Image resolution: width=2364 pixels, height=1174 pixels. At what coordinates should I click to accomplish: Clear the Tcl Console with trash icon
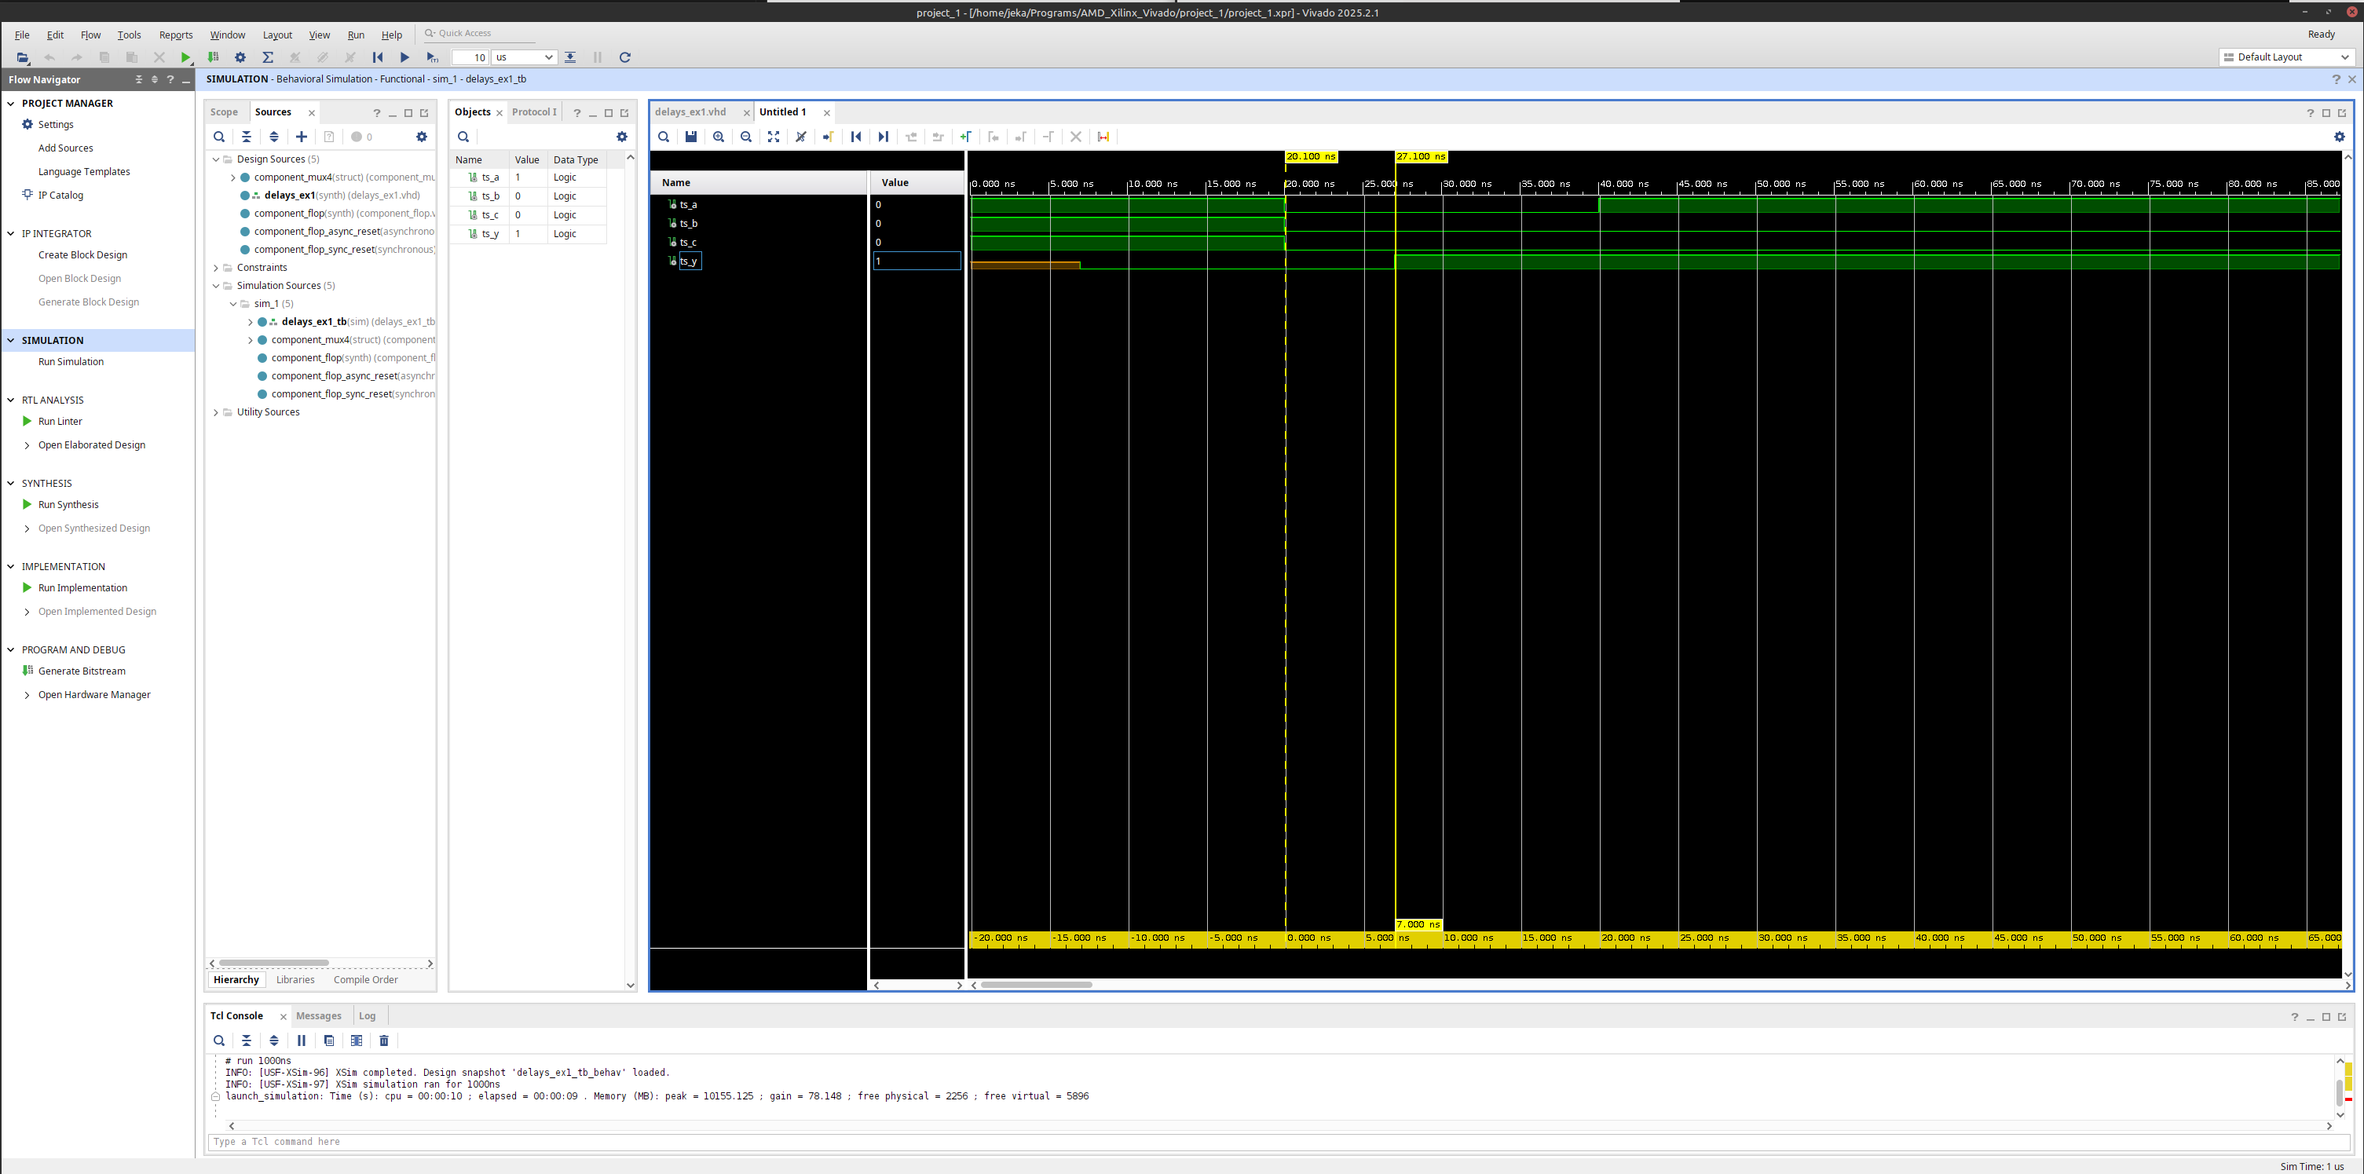pyautogui.click(x=383, y=1040)
